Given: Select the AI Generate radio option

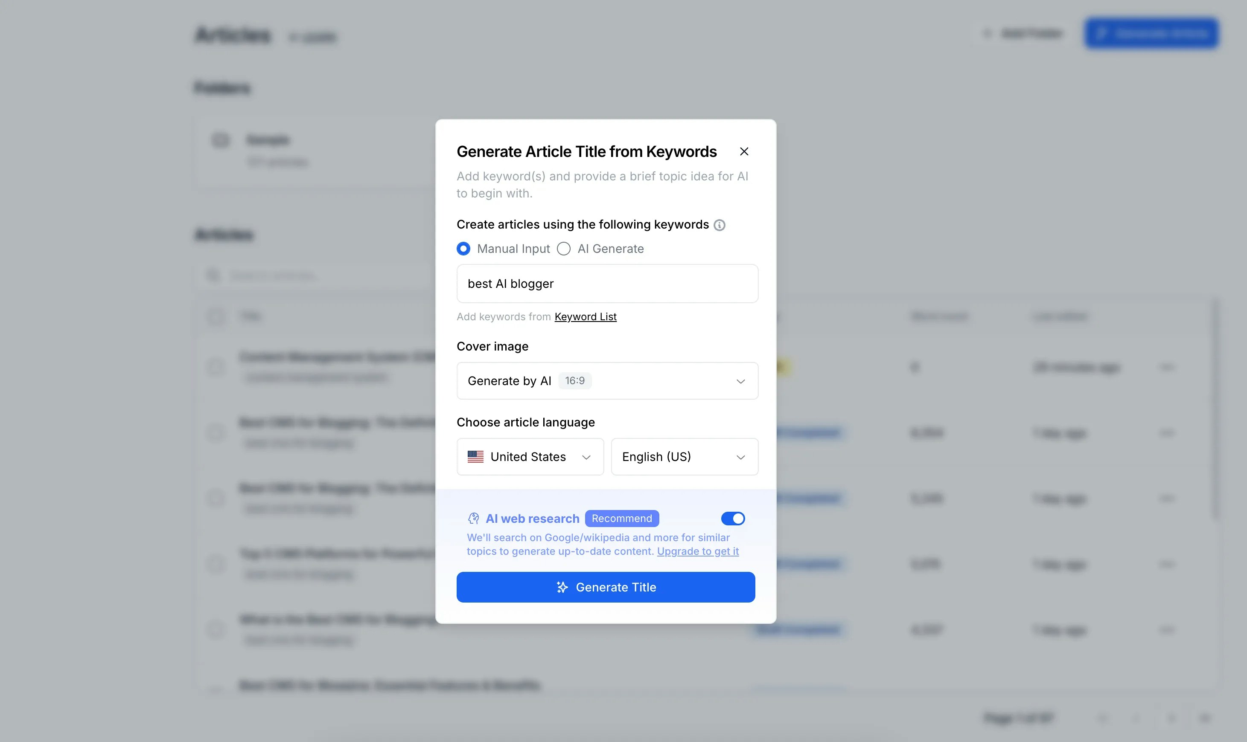Looking at the screenshot, I should coord(563,249).
